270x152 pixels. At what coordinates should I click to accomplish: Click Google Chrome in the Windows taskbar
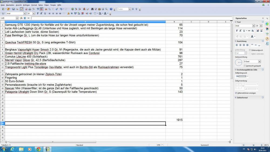click(x=38, y=149)
